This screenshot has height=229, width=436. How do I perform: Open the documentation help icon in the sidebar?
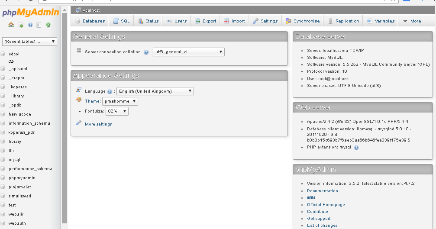click(x=30, y=25)
